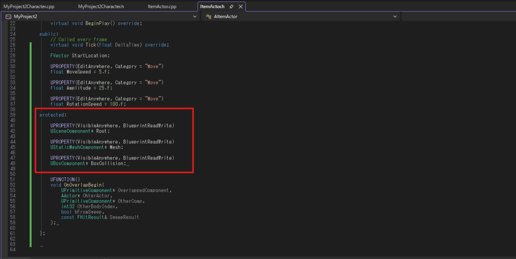Select the ItemActor.h tab label
Image resolution: width=516 pixels, height=259 pixels.
[212, 7]
